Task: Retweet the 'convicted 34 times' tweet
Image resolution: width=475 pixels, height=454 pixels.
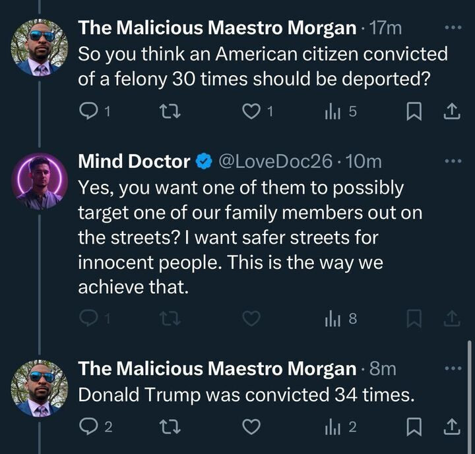Action: 170,427
